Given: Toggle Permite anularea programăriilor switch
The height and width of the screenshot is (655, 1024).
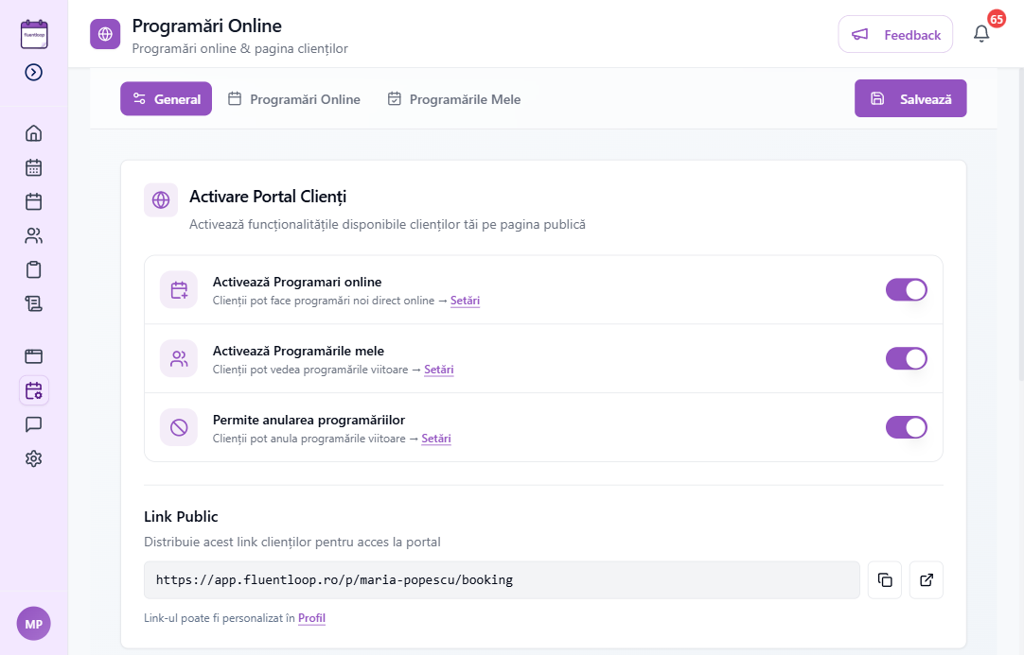Looking at the screenshot, I should tap(907, 427).
